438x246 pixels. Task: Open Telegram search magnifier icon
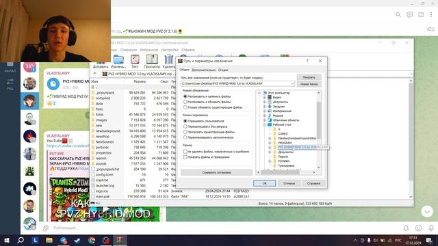(x=398, y=14)
